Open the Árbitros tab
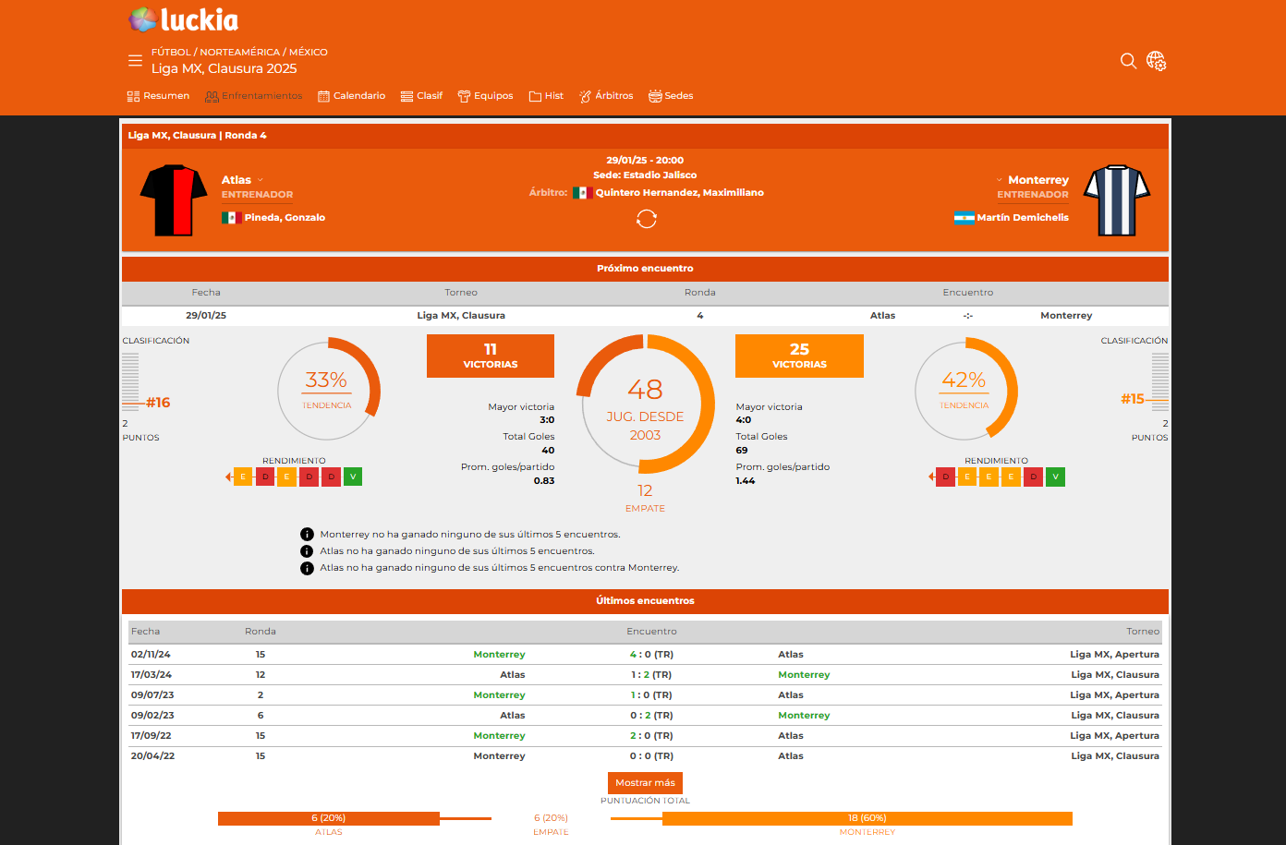This screenshot has height=845, width=1286. pos(606,96)
